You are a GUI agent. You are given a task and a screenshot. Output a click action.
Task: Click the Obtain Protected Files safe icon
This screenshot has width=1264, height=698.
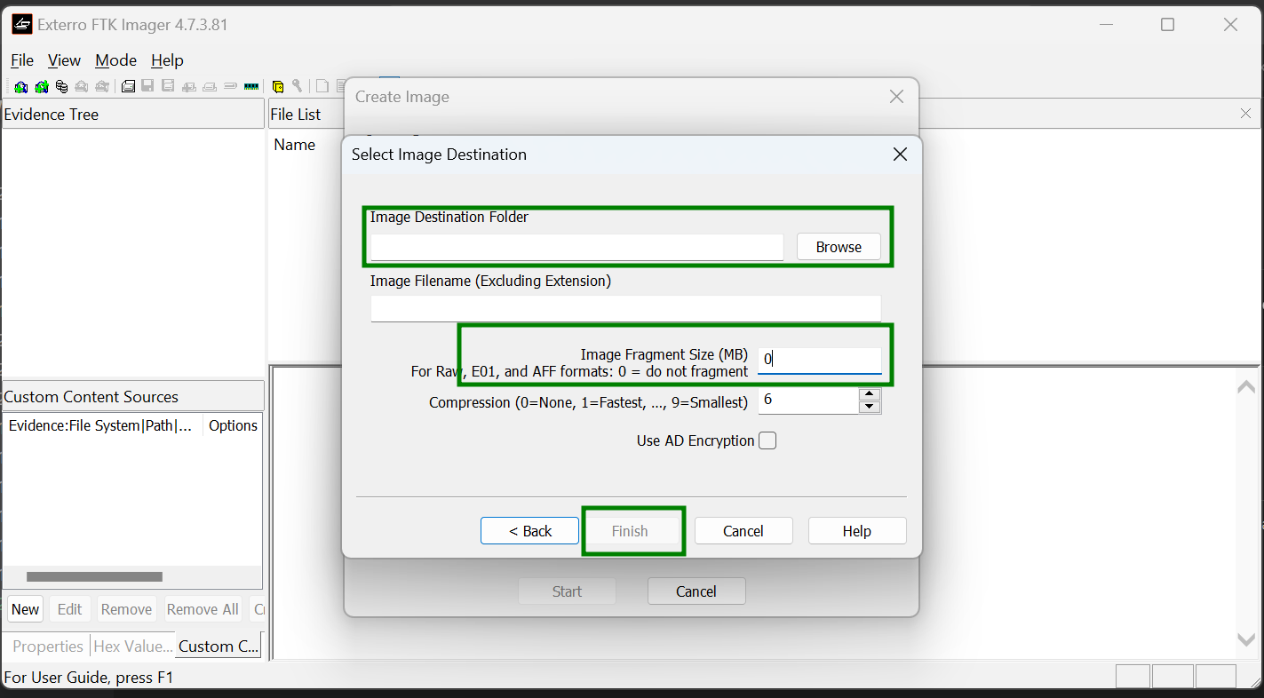point(277,86)
